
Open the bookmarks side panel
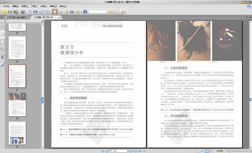(x=3, y=27)
